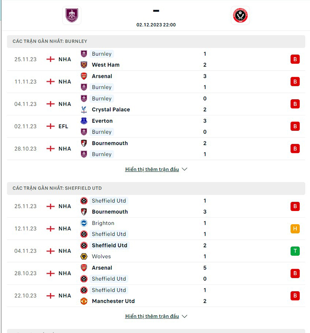Click the chevron beside the lower Hiển thị link
310x333 pixels.
(184, 316)
